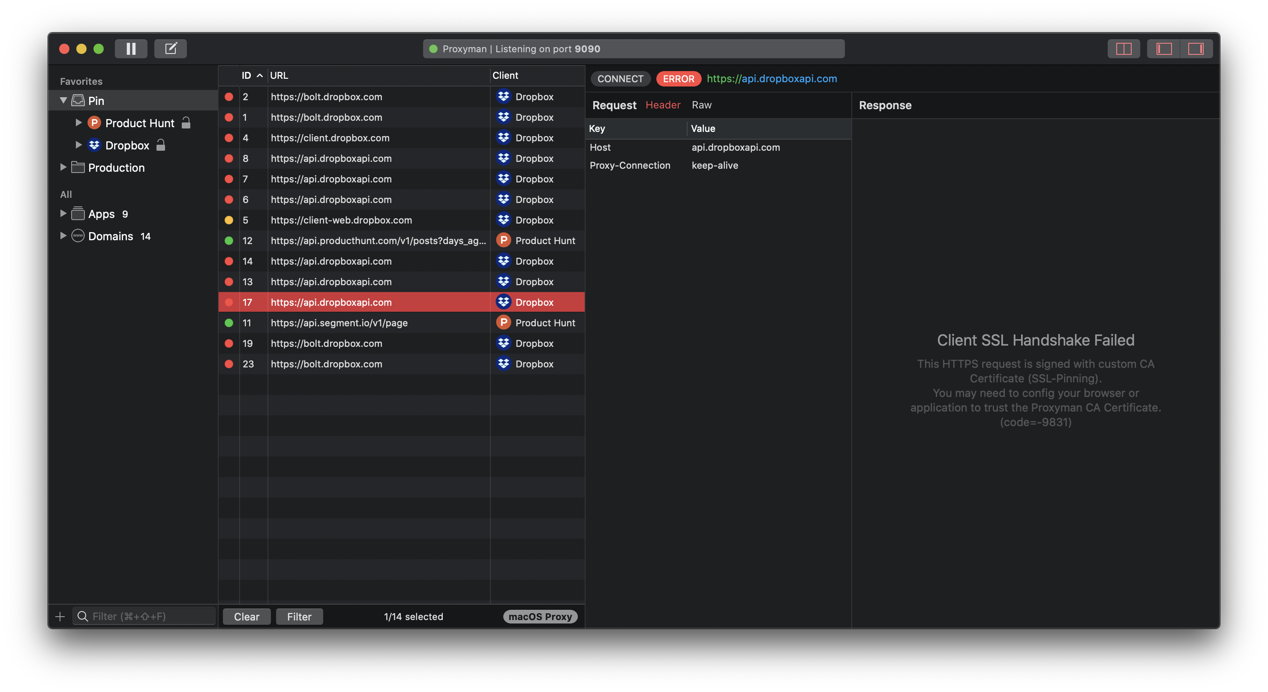The height and width of the screenshot is (692, 1268).
Task: Click the edit/pencil icon in toolbar
Action: pyautogui.click(x=171, y=48)
